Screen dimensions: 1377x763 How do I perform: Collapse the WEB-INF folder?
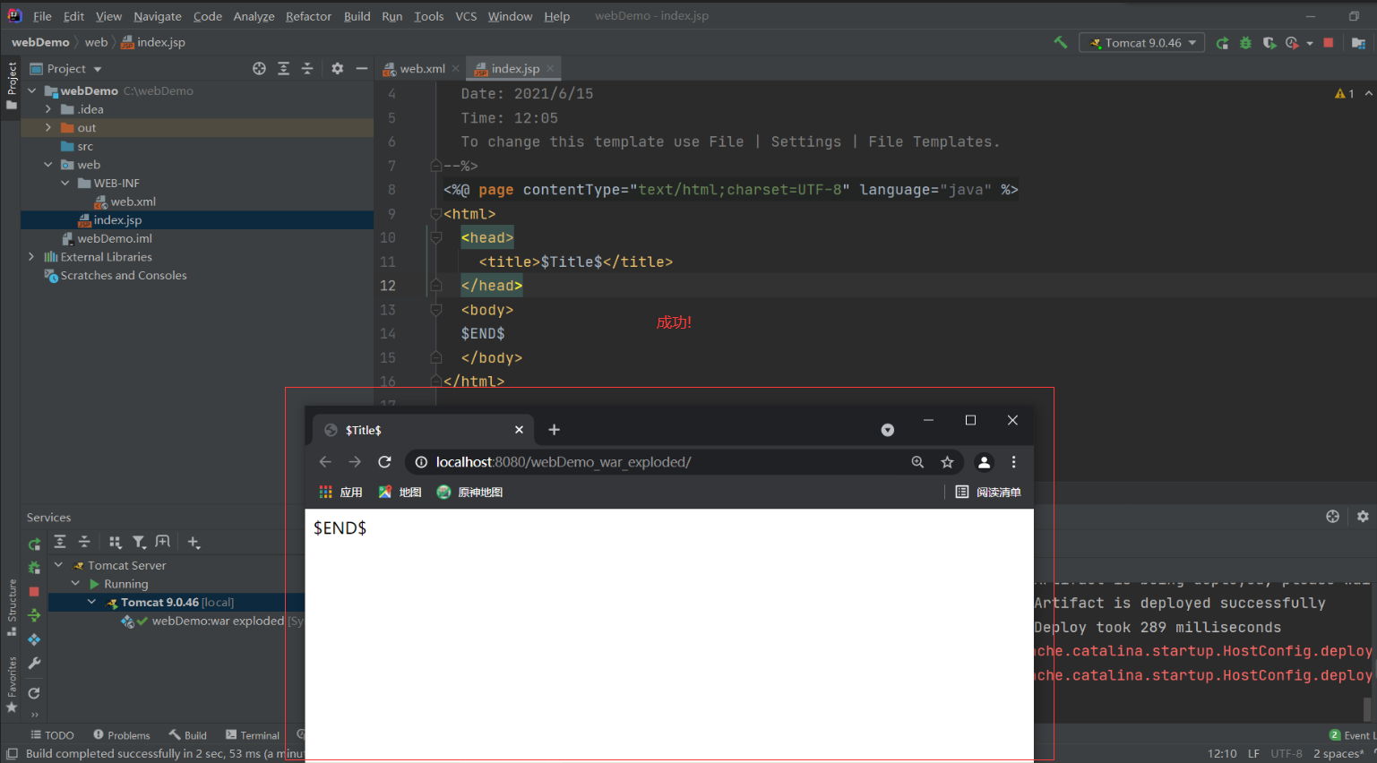point(65,183)
